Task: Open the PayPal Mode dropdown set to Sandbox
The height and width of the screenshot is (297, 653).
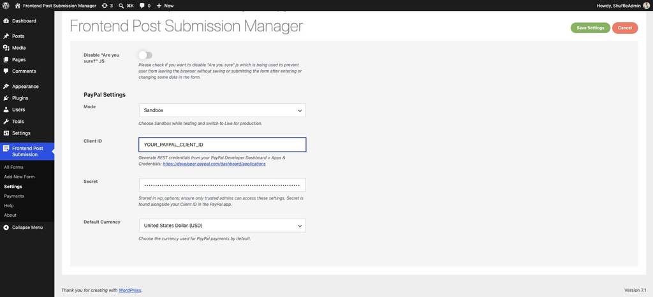Action: point(222,110)
